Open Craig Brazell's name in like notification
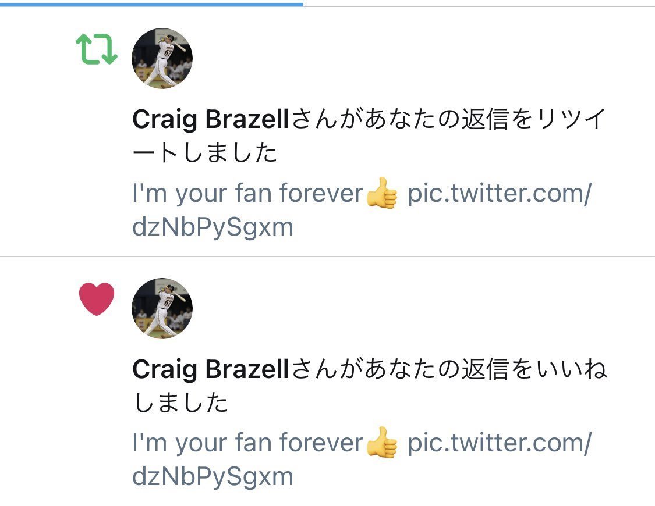The width and height of the screenshot is (655, 506). point(211,369)
